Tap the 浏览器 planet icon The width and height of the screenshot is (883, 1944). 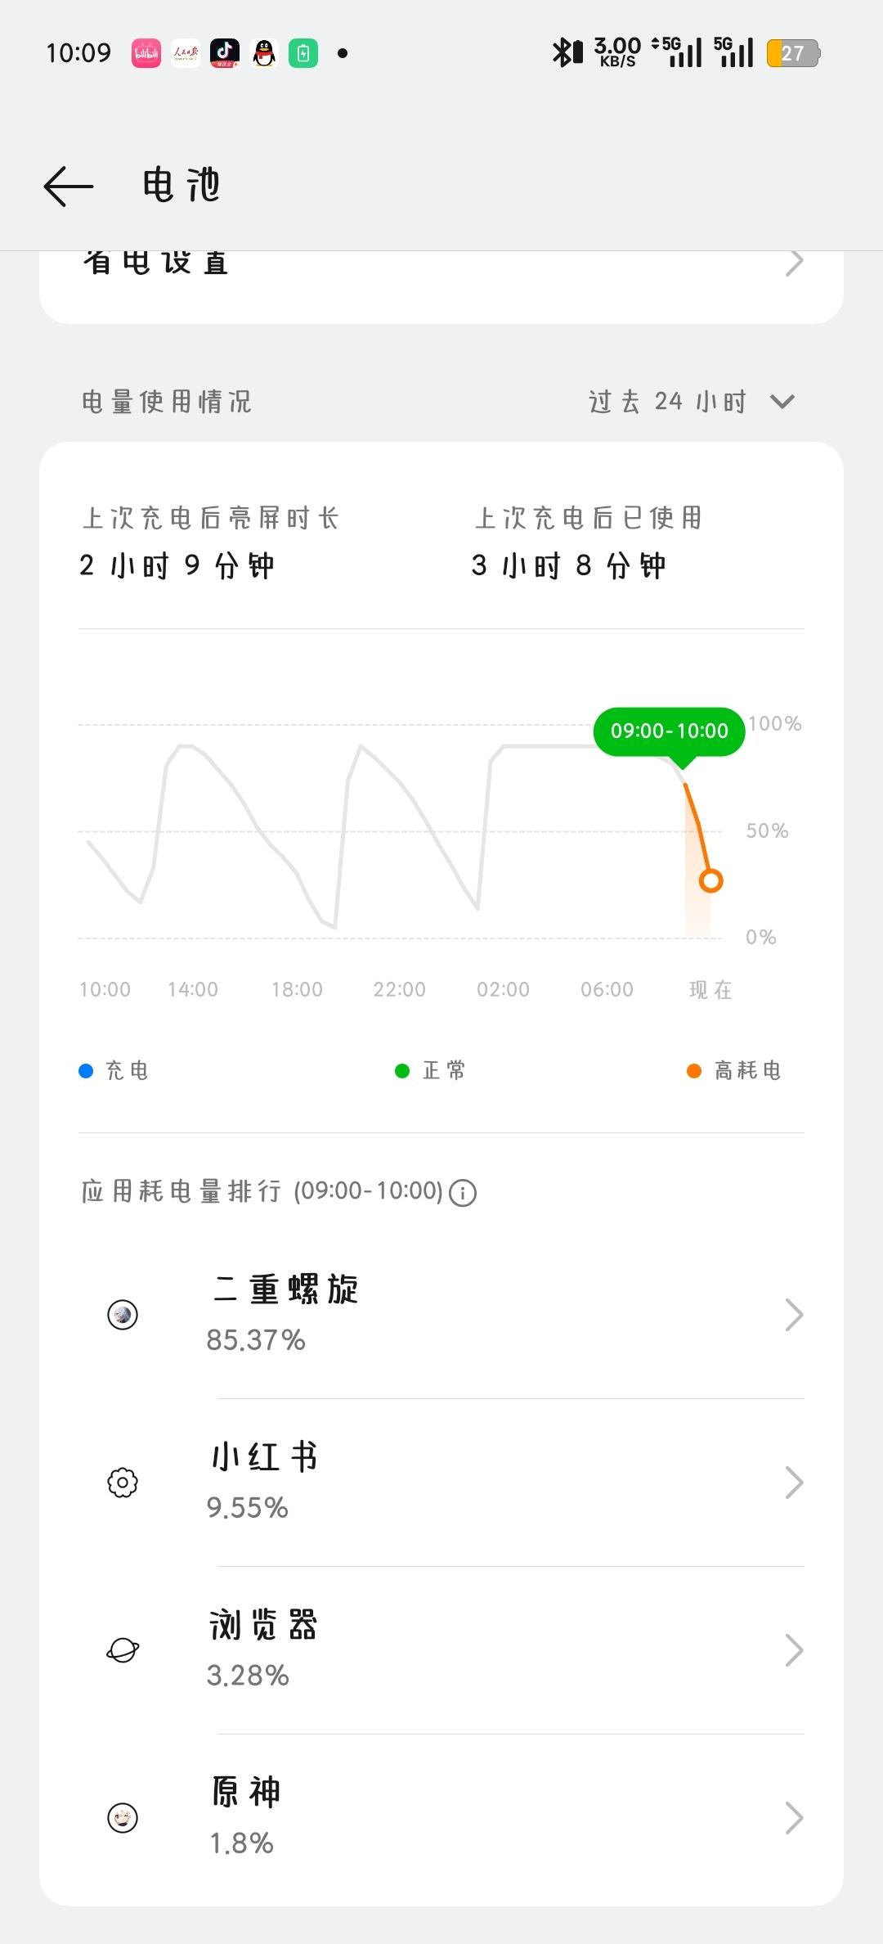(x=123, y=1650)
